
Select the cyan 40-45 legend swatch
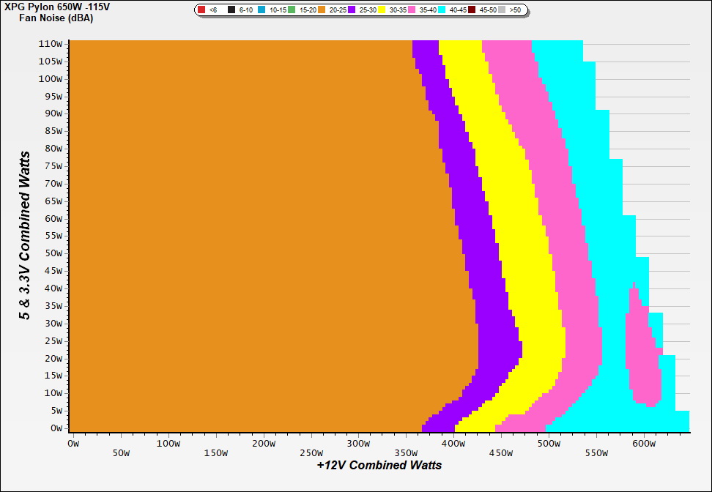(x=442, y=10)
